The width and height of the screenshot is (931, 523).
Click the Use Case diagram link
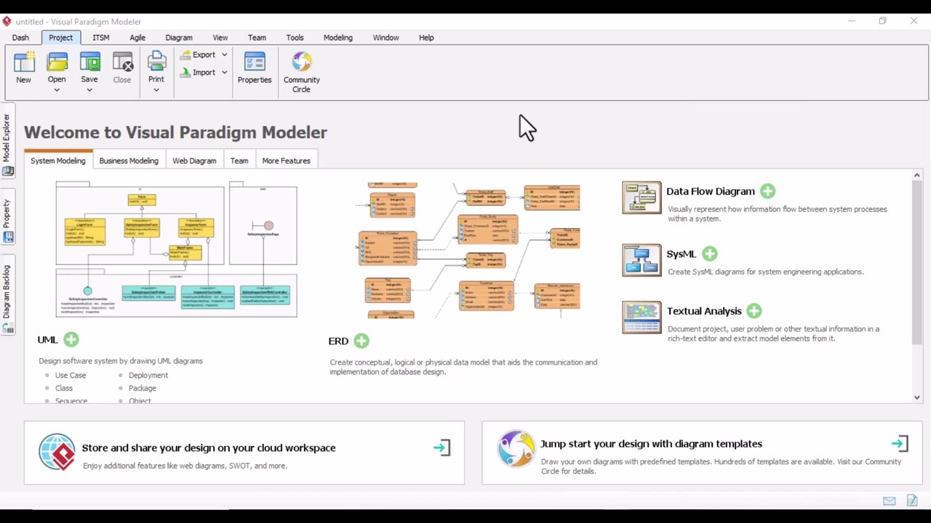pyautogui.click(x=71, y=376)
